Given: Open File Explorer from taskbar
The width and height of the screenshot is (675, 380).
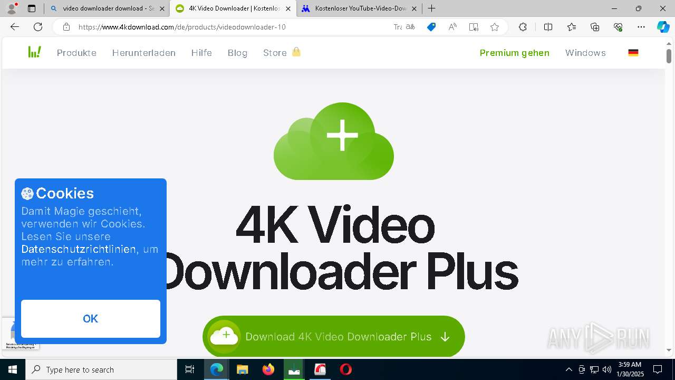Looking at the screenshot, I should pyautogui.click(x=243, y=369).
